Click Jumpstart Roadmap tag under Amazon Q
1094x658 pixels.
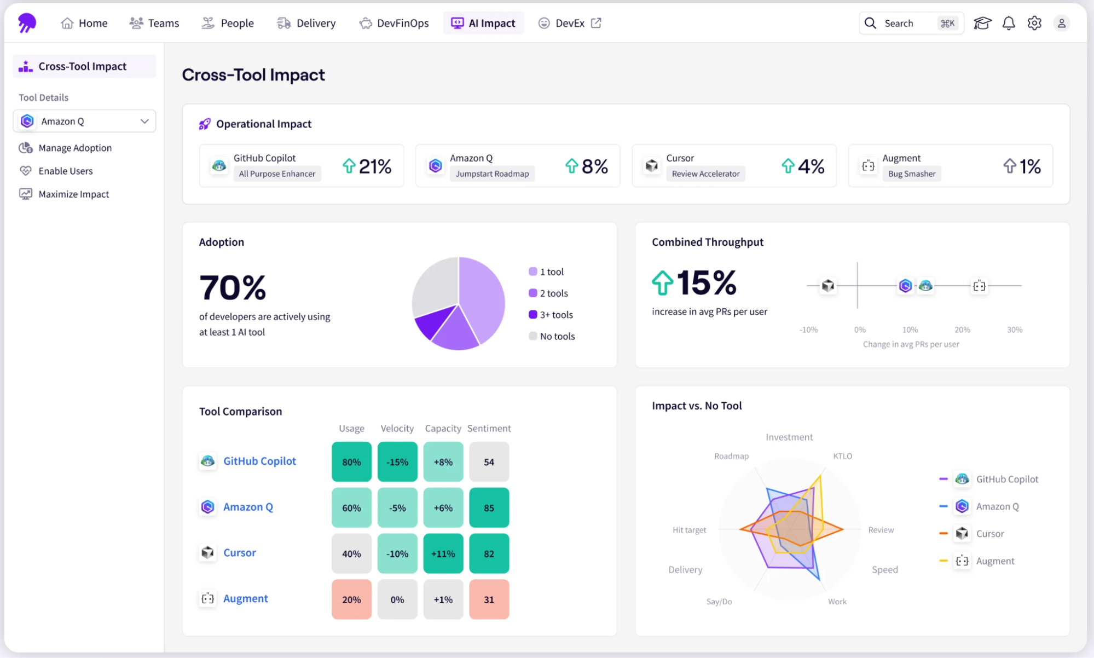click(x=492, y=174)
